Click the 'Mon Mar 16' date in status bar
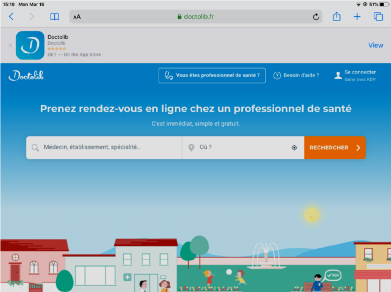The image size is (391, 292). tap(31, 4)
